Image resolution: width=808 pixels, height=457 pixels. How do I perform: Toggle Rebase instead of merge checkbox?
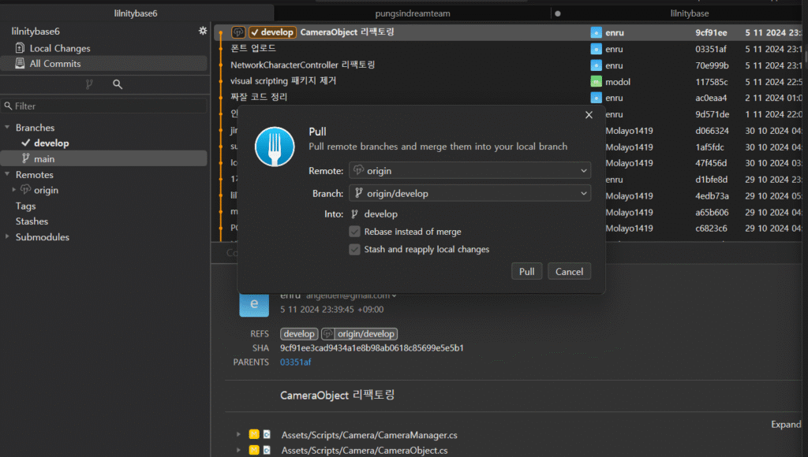point(355,232)
